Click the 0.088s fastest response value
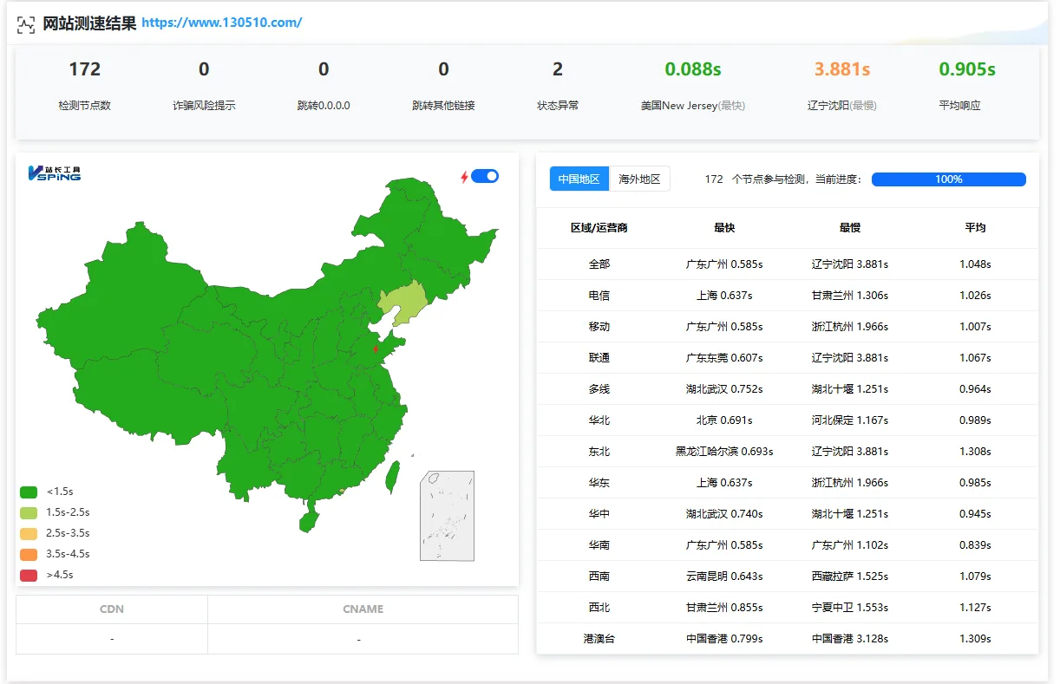Viewport: 1060px width, 684px height. (x=693, y=69)
